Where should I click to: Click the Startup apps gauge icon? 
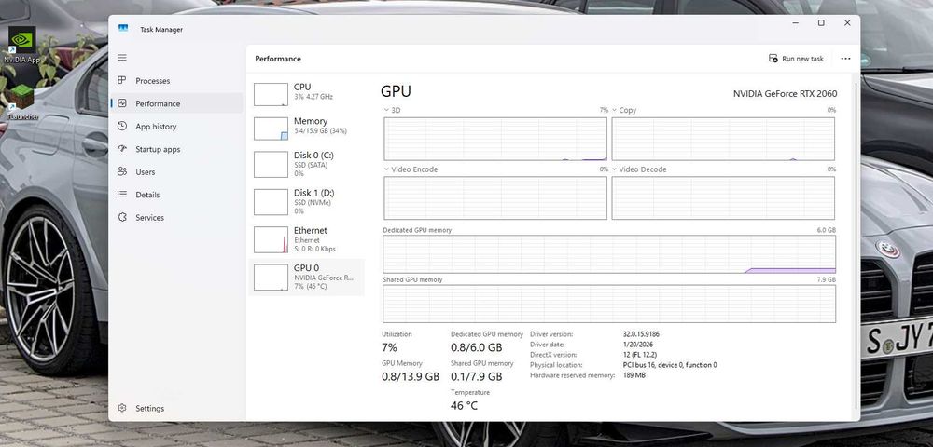pyautogui.click(x=122, y=149)
